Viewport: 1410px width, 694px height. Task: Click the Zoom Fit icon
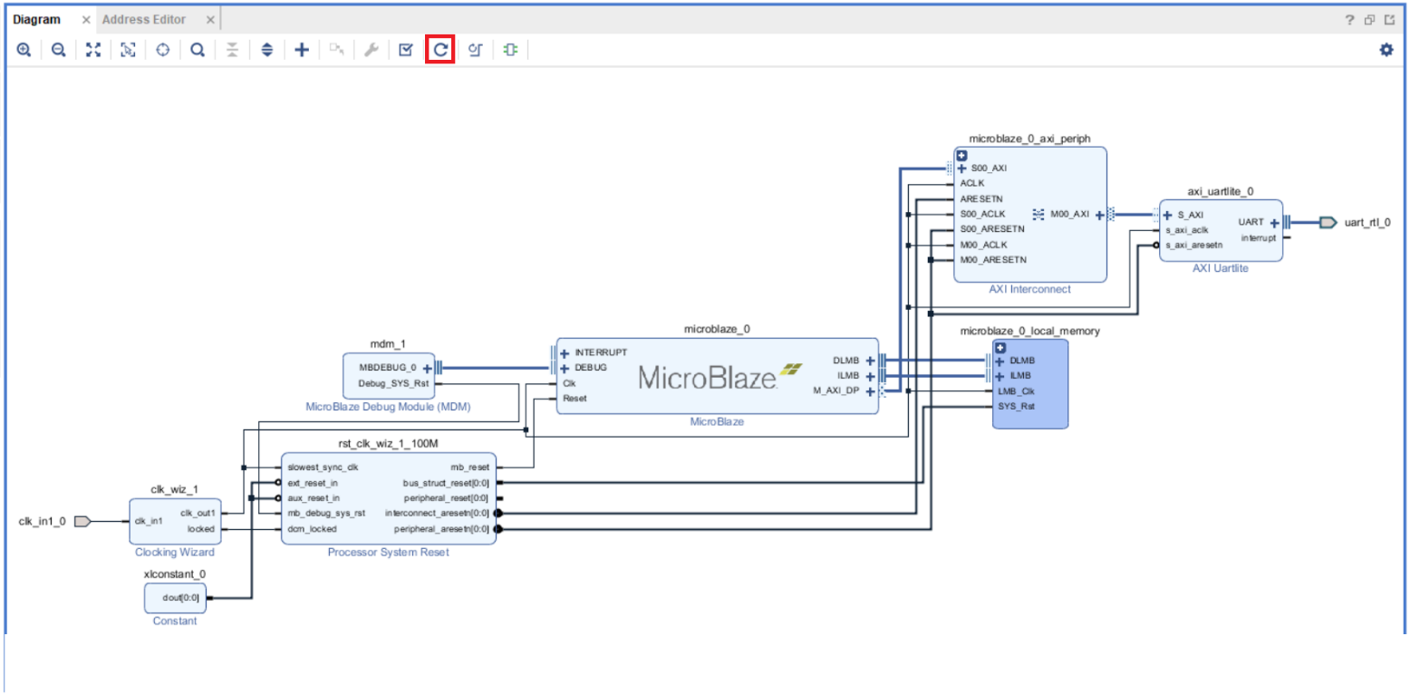pos(92,51)
